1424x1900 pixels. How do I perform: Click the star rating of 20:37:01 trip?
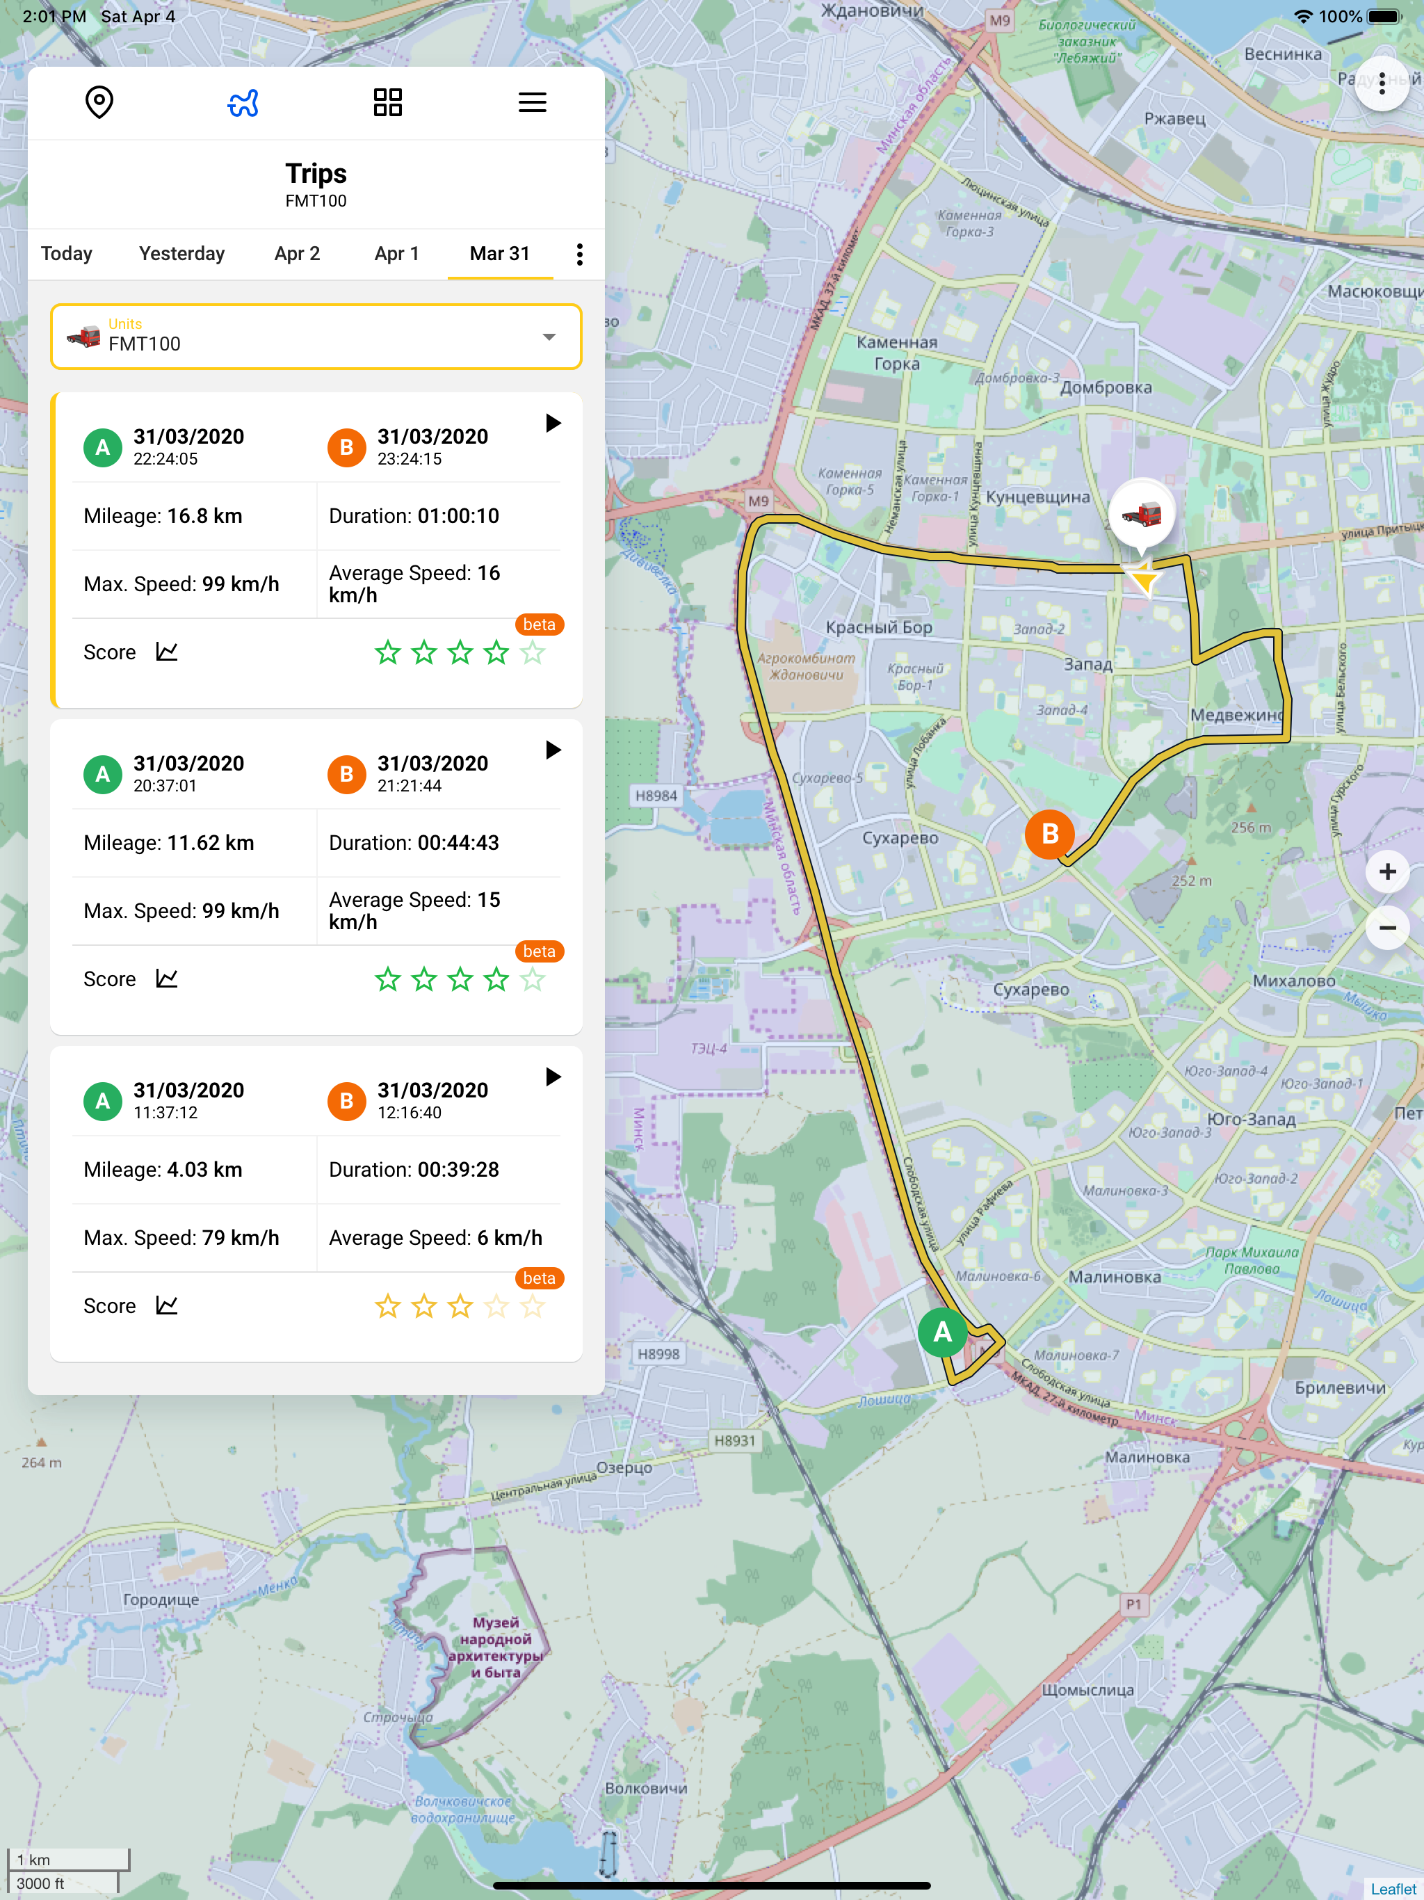460,979
